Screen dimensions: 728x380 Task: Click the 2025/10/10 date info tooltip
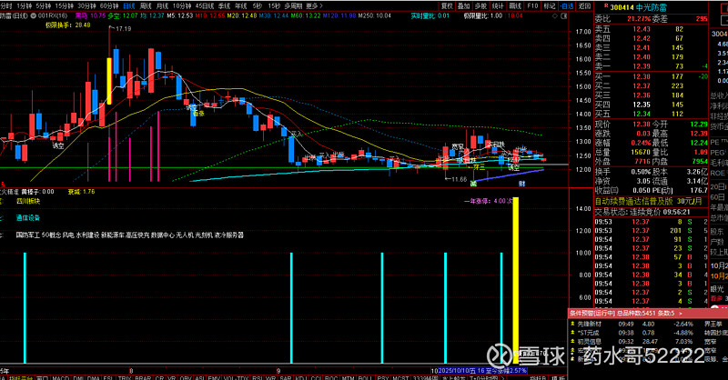[482, 371]
